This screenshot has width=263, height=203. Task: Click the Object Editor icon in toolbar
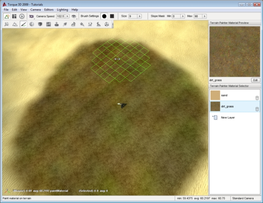[7, 24]
